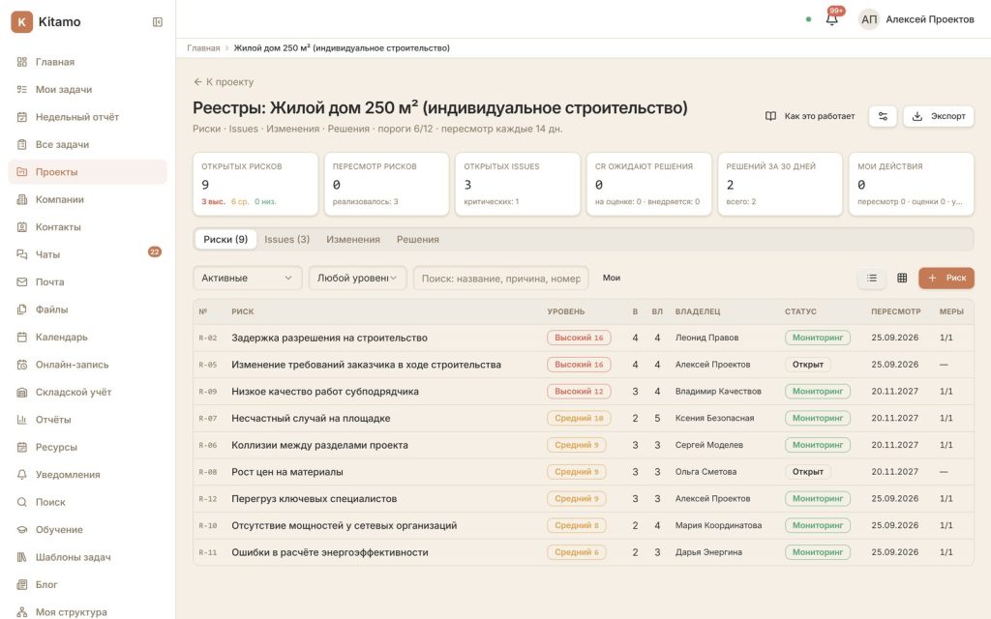Viewport: 991px width, 619px height.
Task: Click the Открыт status for R-08
Action: pyautogui.click(x=808, y=472)
